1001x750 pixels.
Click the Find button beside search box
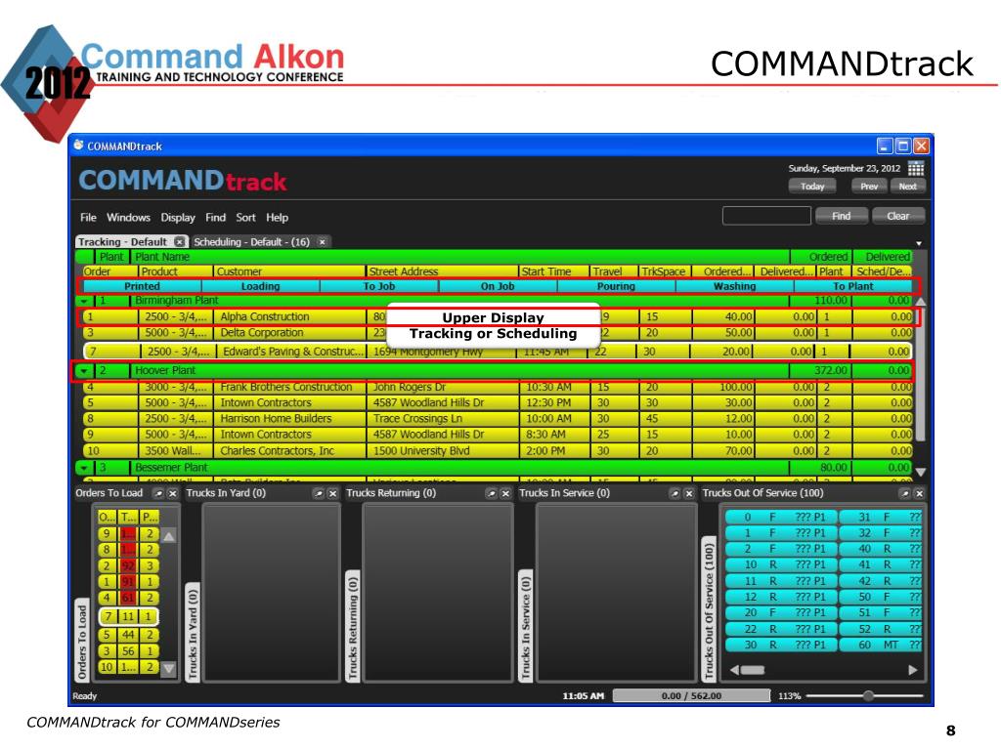click(x=842, y=216)
